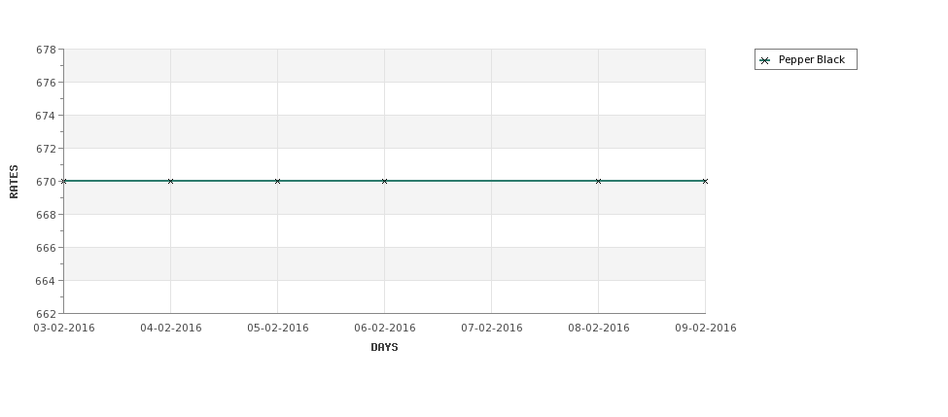
Task: Select the 03-02-2016 data point marker
Action: click(x=63, y=181)
